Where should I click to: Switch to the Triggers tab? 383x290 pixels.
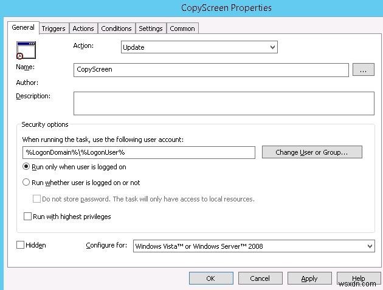coord(53,29)
